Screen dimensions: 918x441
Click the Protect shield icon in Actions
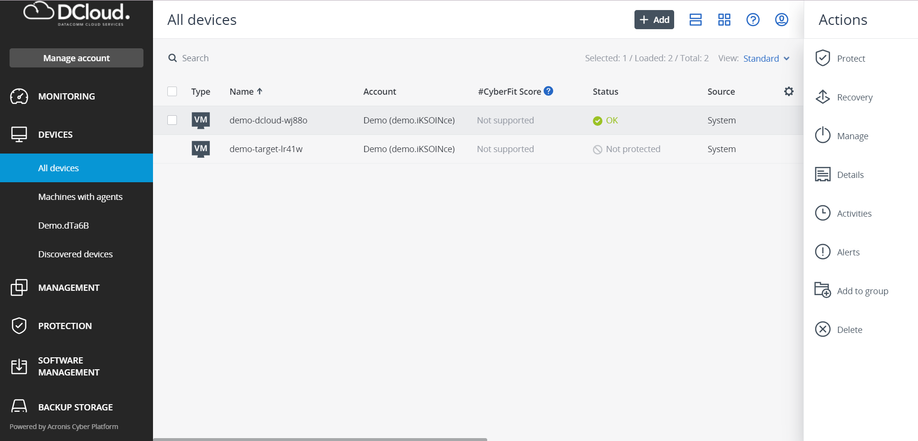(822, 58)
